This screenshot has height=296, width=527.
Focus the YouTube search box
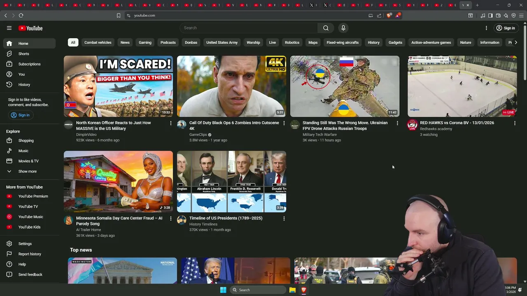[x=249, y=28]
